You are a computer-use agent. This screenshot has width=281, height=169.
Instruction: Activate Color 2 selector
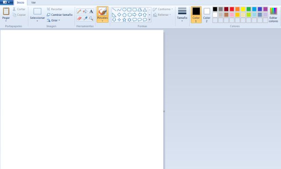(x=207, y=15)
